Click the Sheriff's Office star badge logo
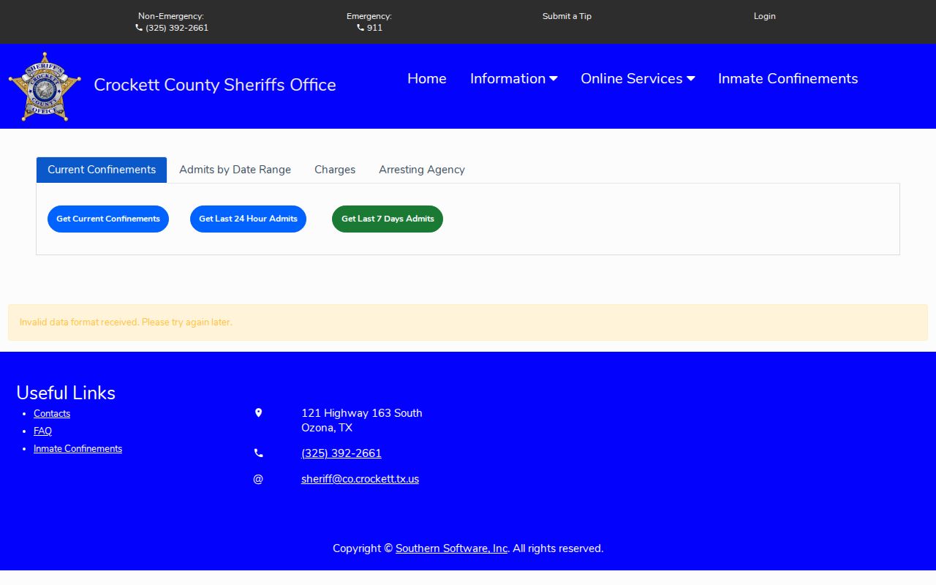The height and width of the screenshot is (585, 936). (x=45, y=86)
